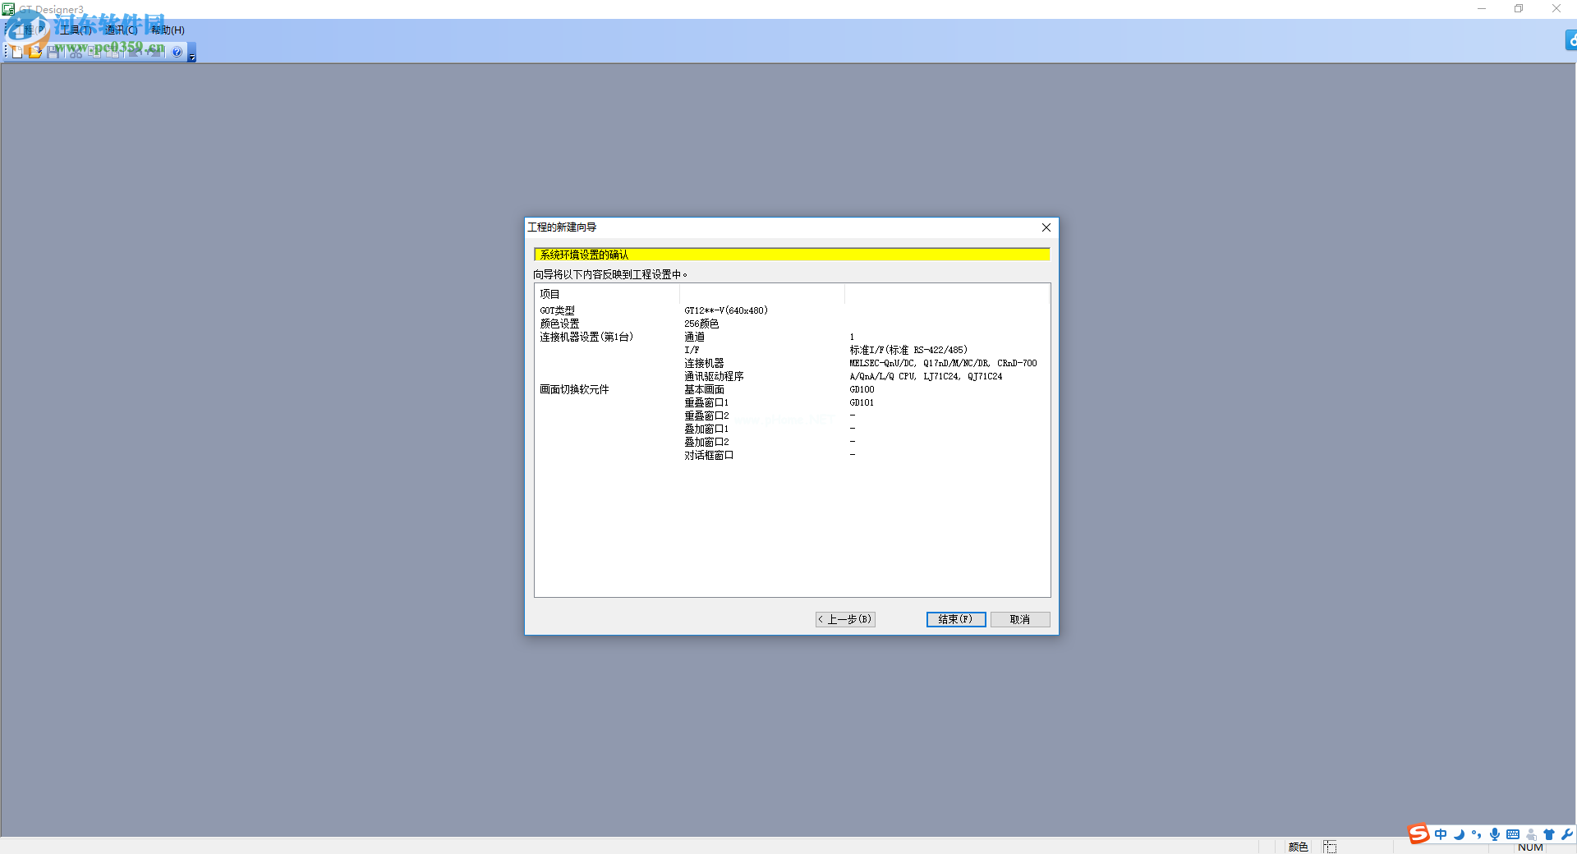Click the New project toolbar icon
Image resolution: width=1577 pixels, height=854 pixels.
pos(17,52)
